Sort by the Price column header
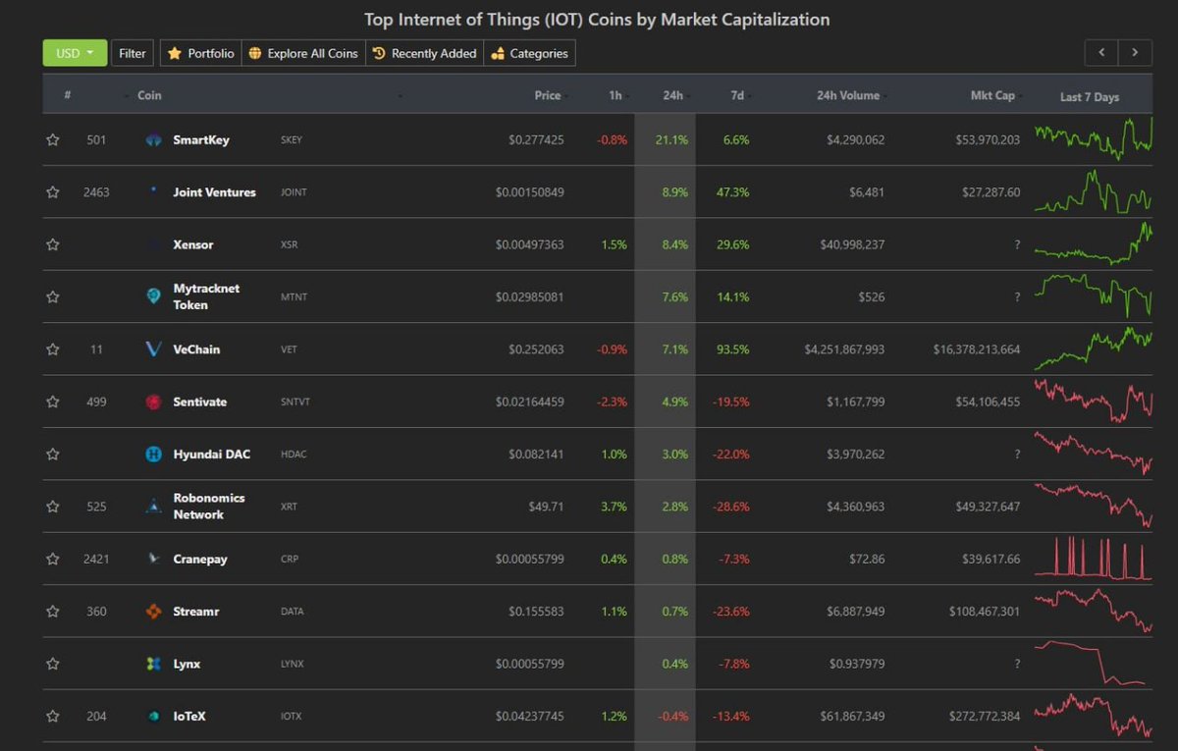 coord(548,95)
